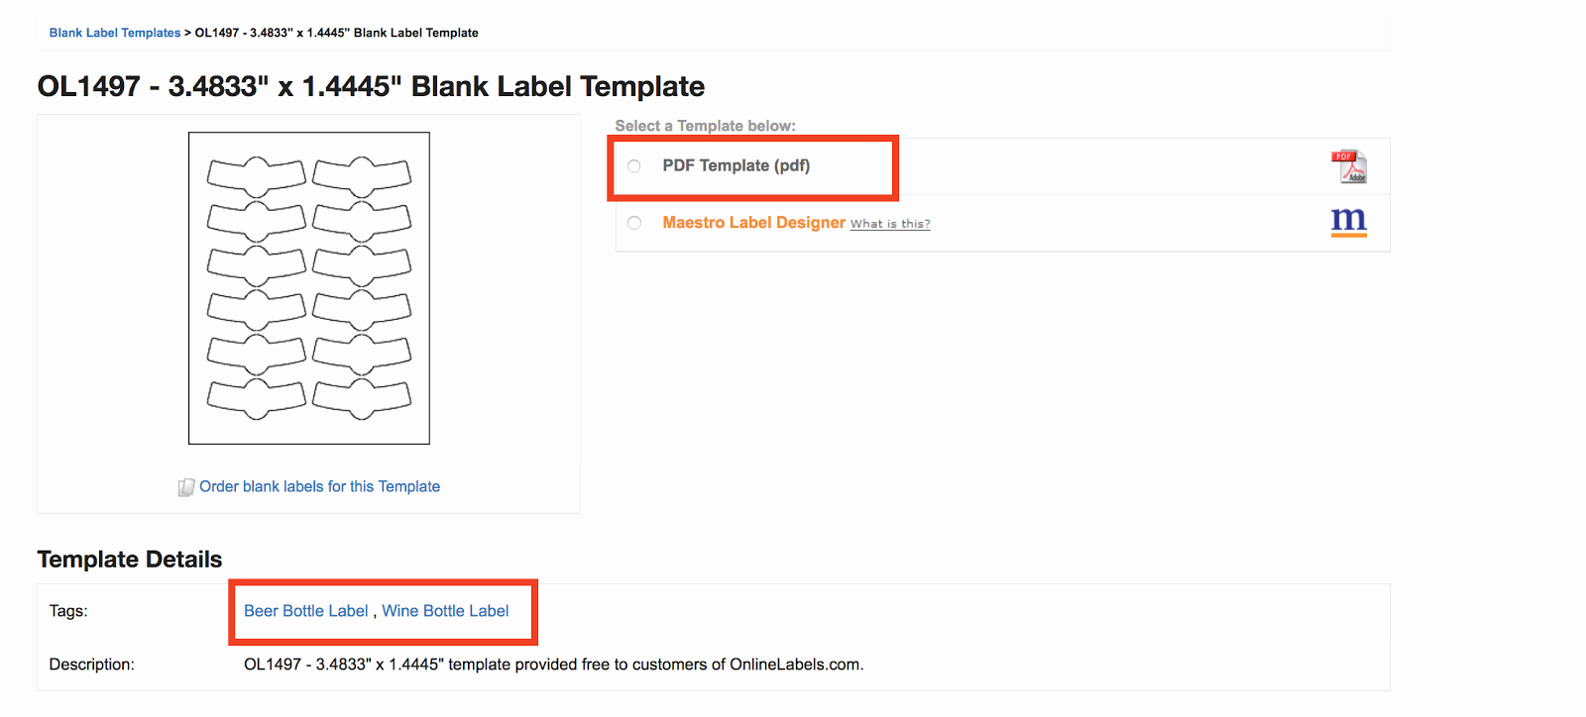Open the Wine Bottle Label tag
Screen dimensions: 1586x717
click(x=445, y=611)
